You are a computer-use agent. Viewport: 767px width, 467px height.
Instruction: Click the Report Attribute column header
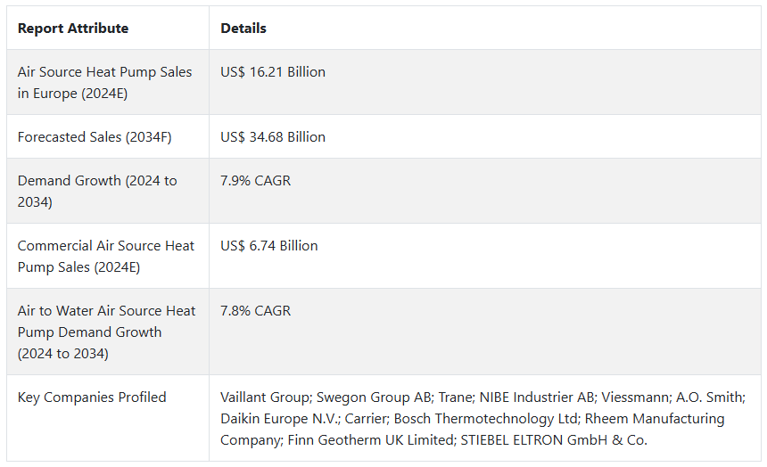pos(73,29)
